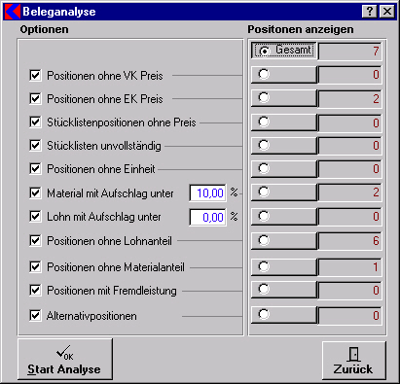The image size is (400, 384).
Task: Click count field for Positionen ohne Lohnanteil
Action: click(349, 241)
